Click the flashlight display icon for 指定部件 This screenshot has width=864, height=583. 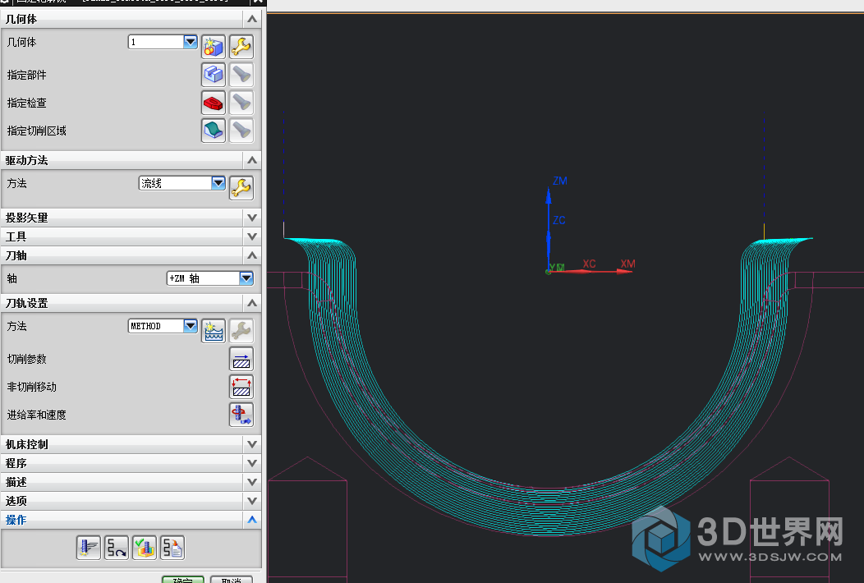pyautogui.click(x=241, y=75)
